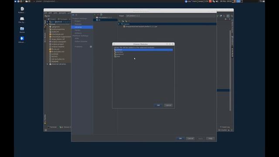Screen dimensions: 279x157
Task: Open Rubbish bin desktop icon
Action: click(22, 10)
